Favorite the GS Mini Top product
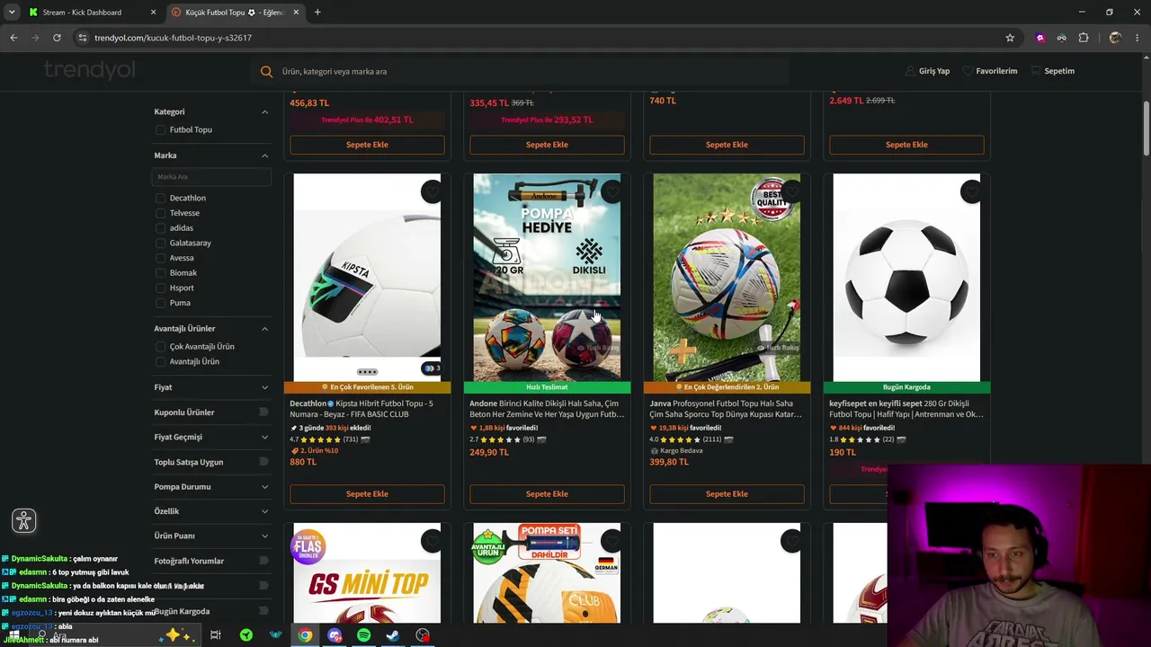 [432, 541]
